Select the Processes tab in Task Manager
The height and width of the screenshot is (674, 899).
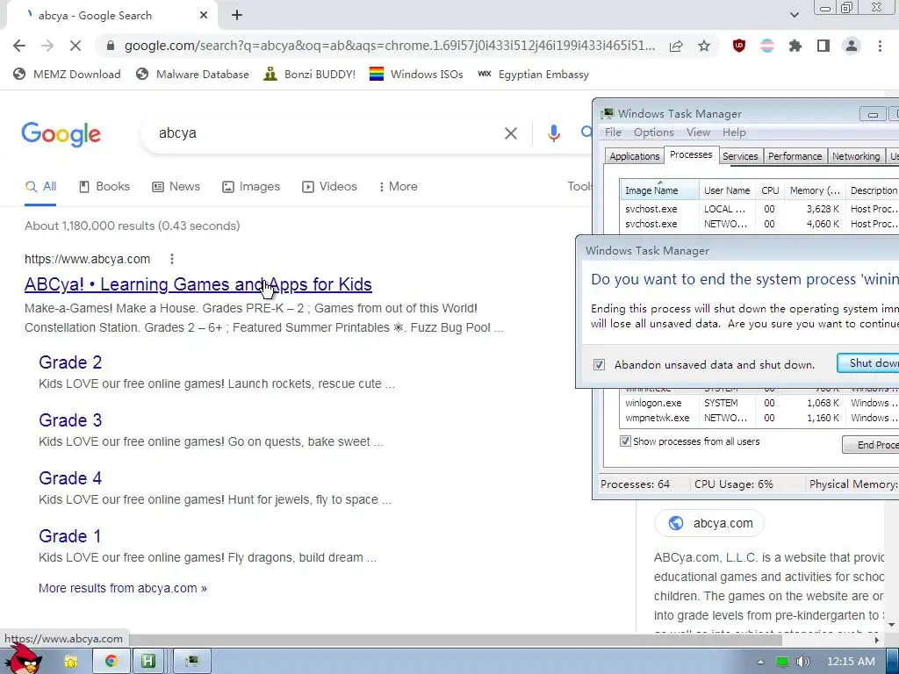coord(691,154)
